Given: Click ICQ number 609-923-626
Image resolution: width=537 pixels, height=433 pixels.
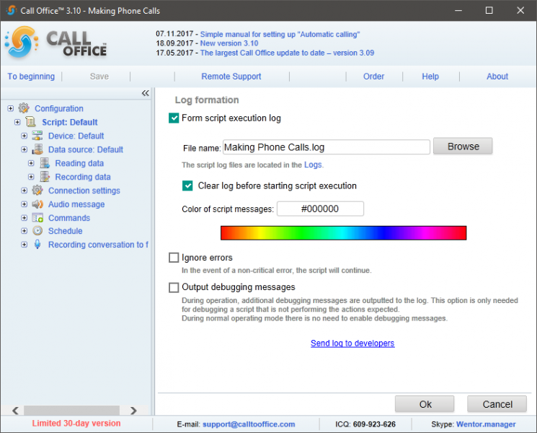Looking at the screenshot, I should pos(374,424).
